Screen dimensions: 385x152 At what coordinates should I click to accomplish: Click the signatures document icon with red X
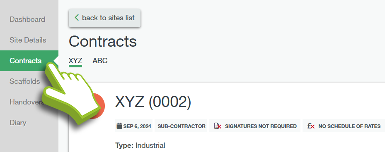[218, 126]
